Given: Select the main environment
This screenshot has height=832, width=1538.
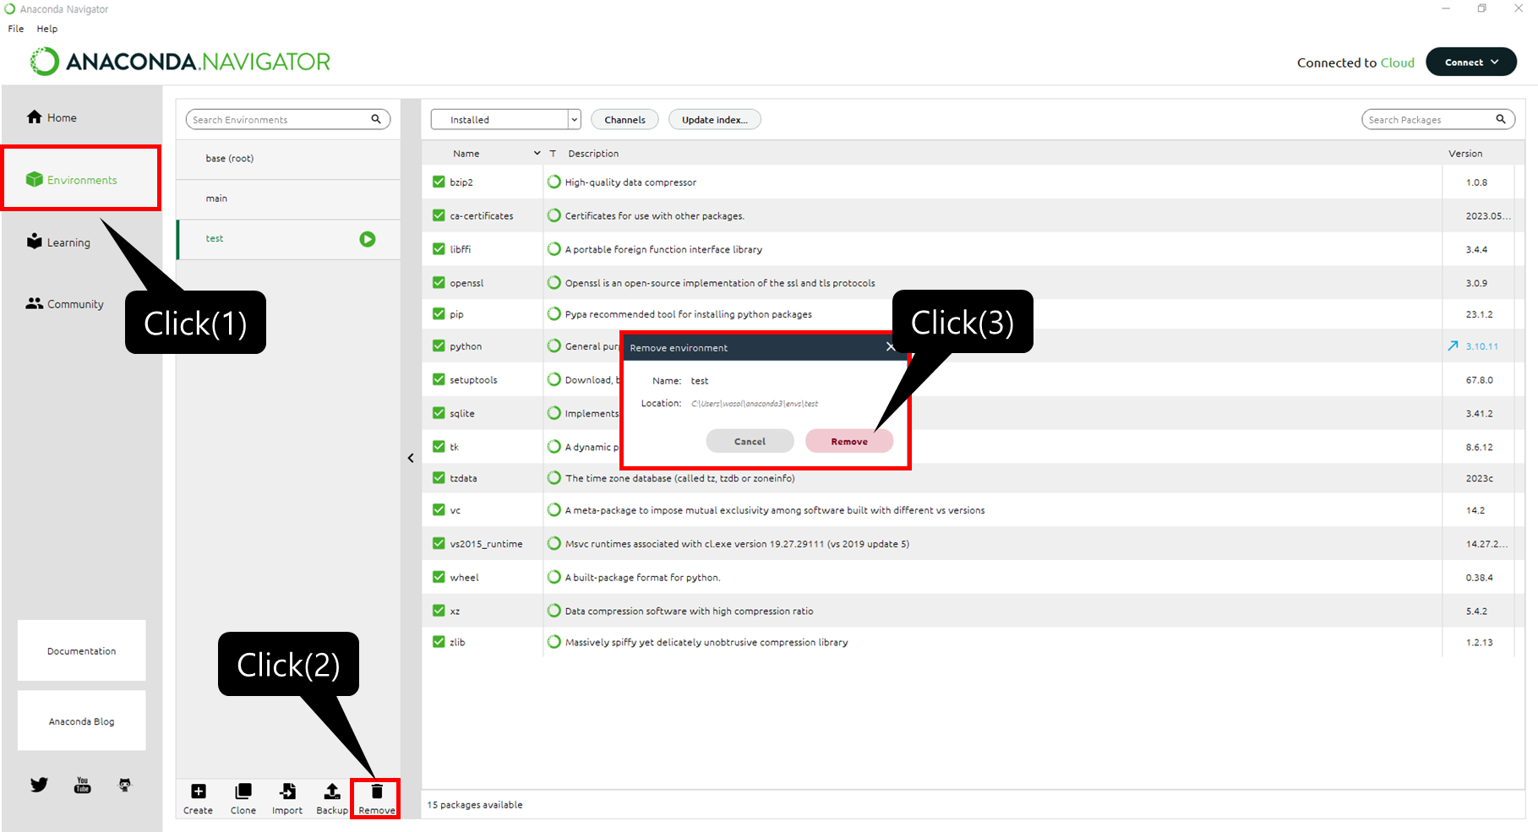Looking at the screenshot, I should [288, 199].
